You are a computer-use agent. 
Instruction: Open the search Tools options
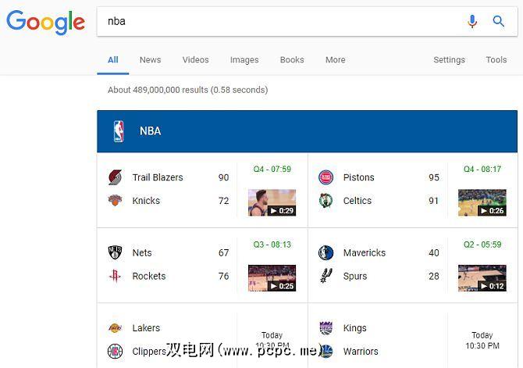tap(496, 60)
